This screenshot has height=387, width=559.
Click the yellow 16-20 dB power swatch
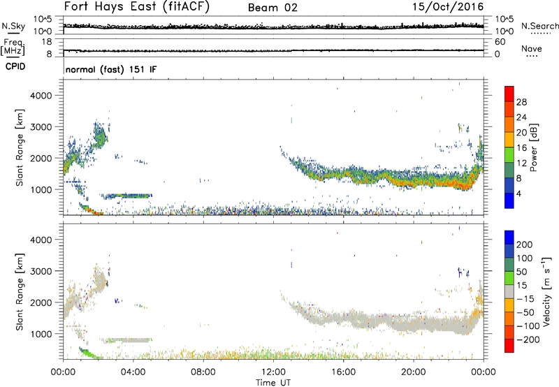pyautogui.click(x=509, y=139)
